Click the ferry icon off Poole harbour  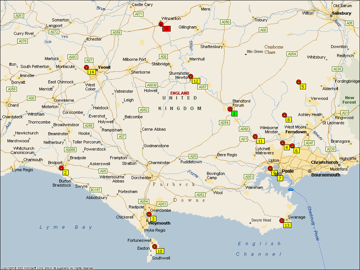click(290, 189)
